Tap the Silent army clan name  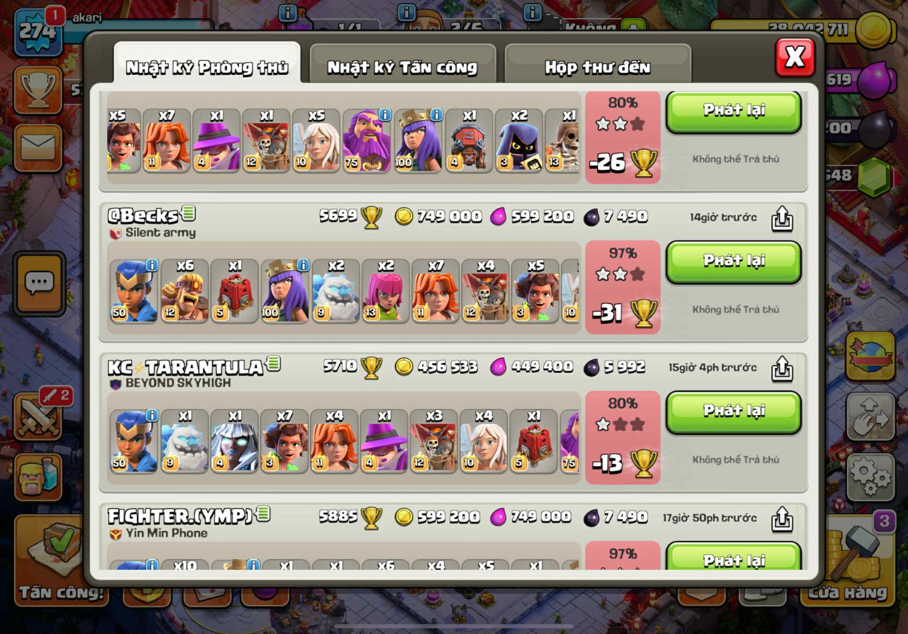(160, 232)
